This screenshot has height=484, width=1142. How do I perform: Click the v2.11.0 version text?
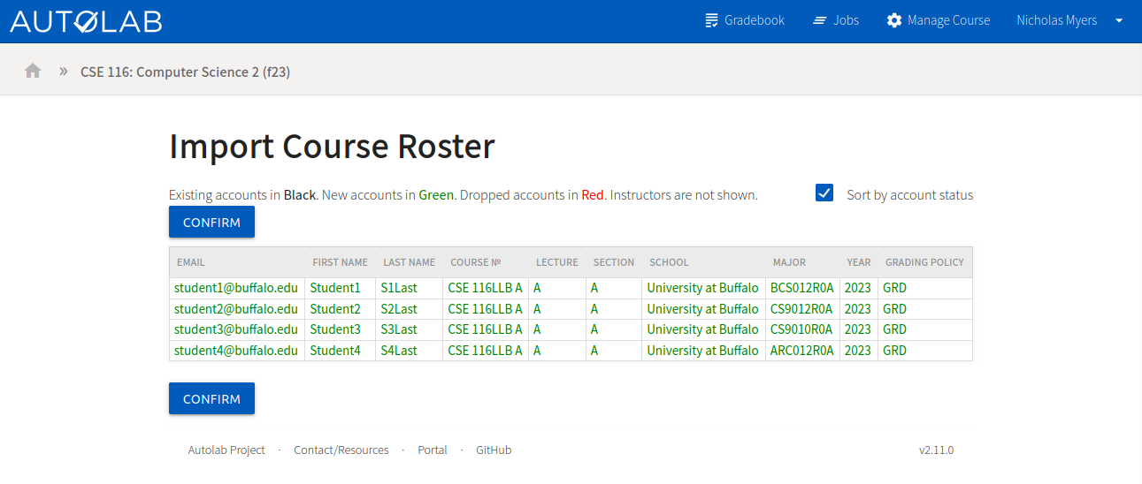pyautogui.click(x=936, y=450)
